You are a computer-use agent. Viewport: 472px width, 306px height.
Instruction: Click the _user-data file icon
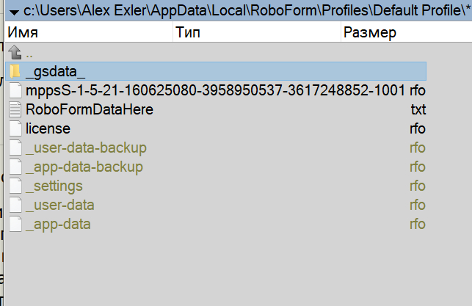click(x=15, y=205)
